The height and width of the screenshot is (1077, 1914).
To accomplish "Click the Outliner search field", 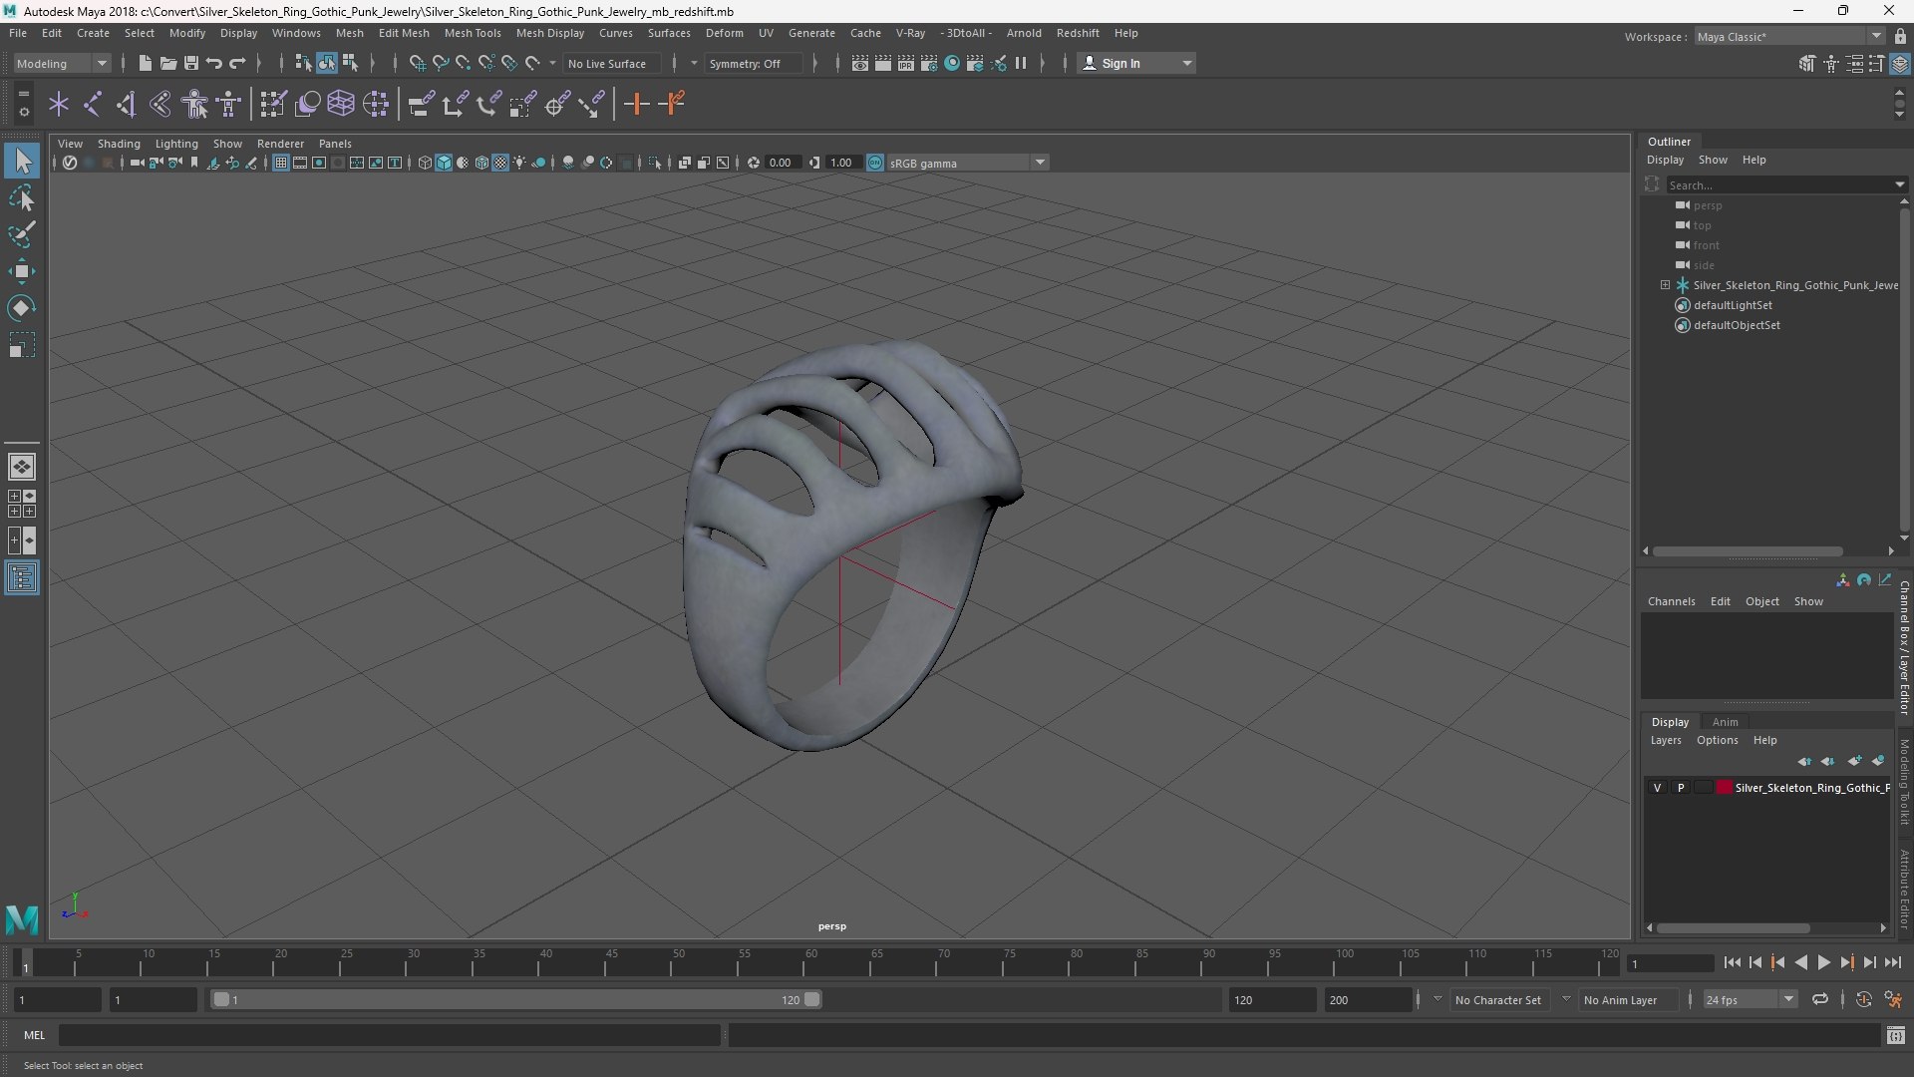I will pos(1779,185).
